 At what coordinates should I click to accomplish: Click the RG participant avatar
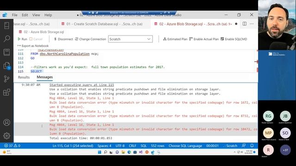click(x=268, y=116)
